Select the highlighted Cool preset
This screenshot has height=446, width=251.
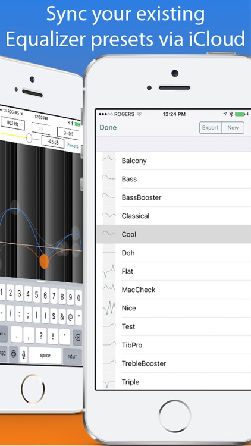(x=174, y=234)
